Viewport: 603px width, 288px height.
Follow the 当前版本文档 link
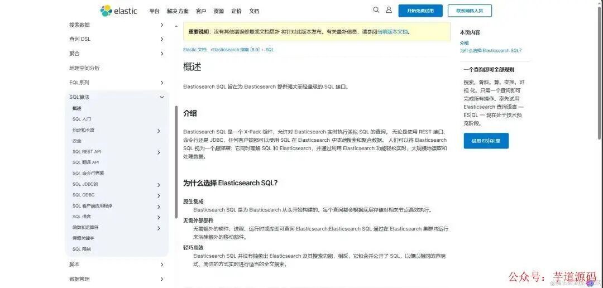[393, 32]
